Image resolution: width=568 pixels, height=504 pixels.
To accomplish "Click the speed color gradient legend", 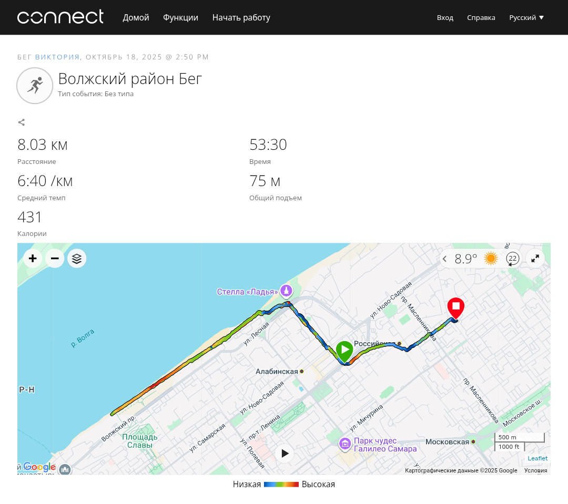I will [x=281, y=485].
